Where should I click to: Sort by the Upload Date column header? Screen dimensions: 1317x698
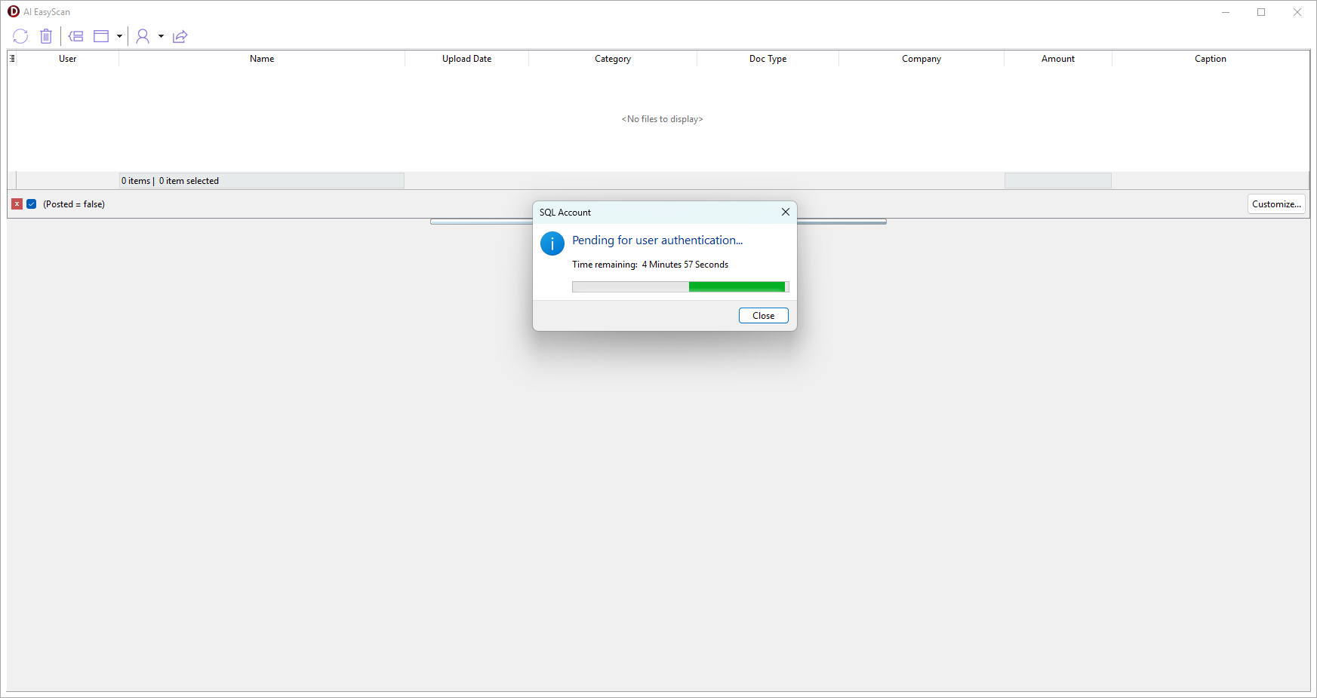coord(466,59)
